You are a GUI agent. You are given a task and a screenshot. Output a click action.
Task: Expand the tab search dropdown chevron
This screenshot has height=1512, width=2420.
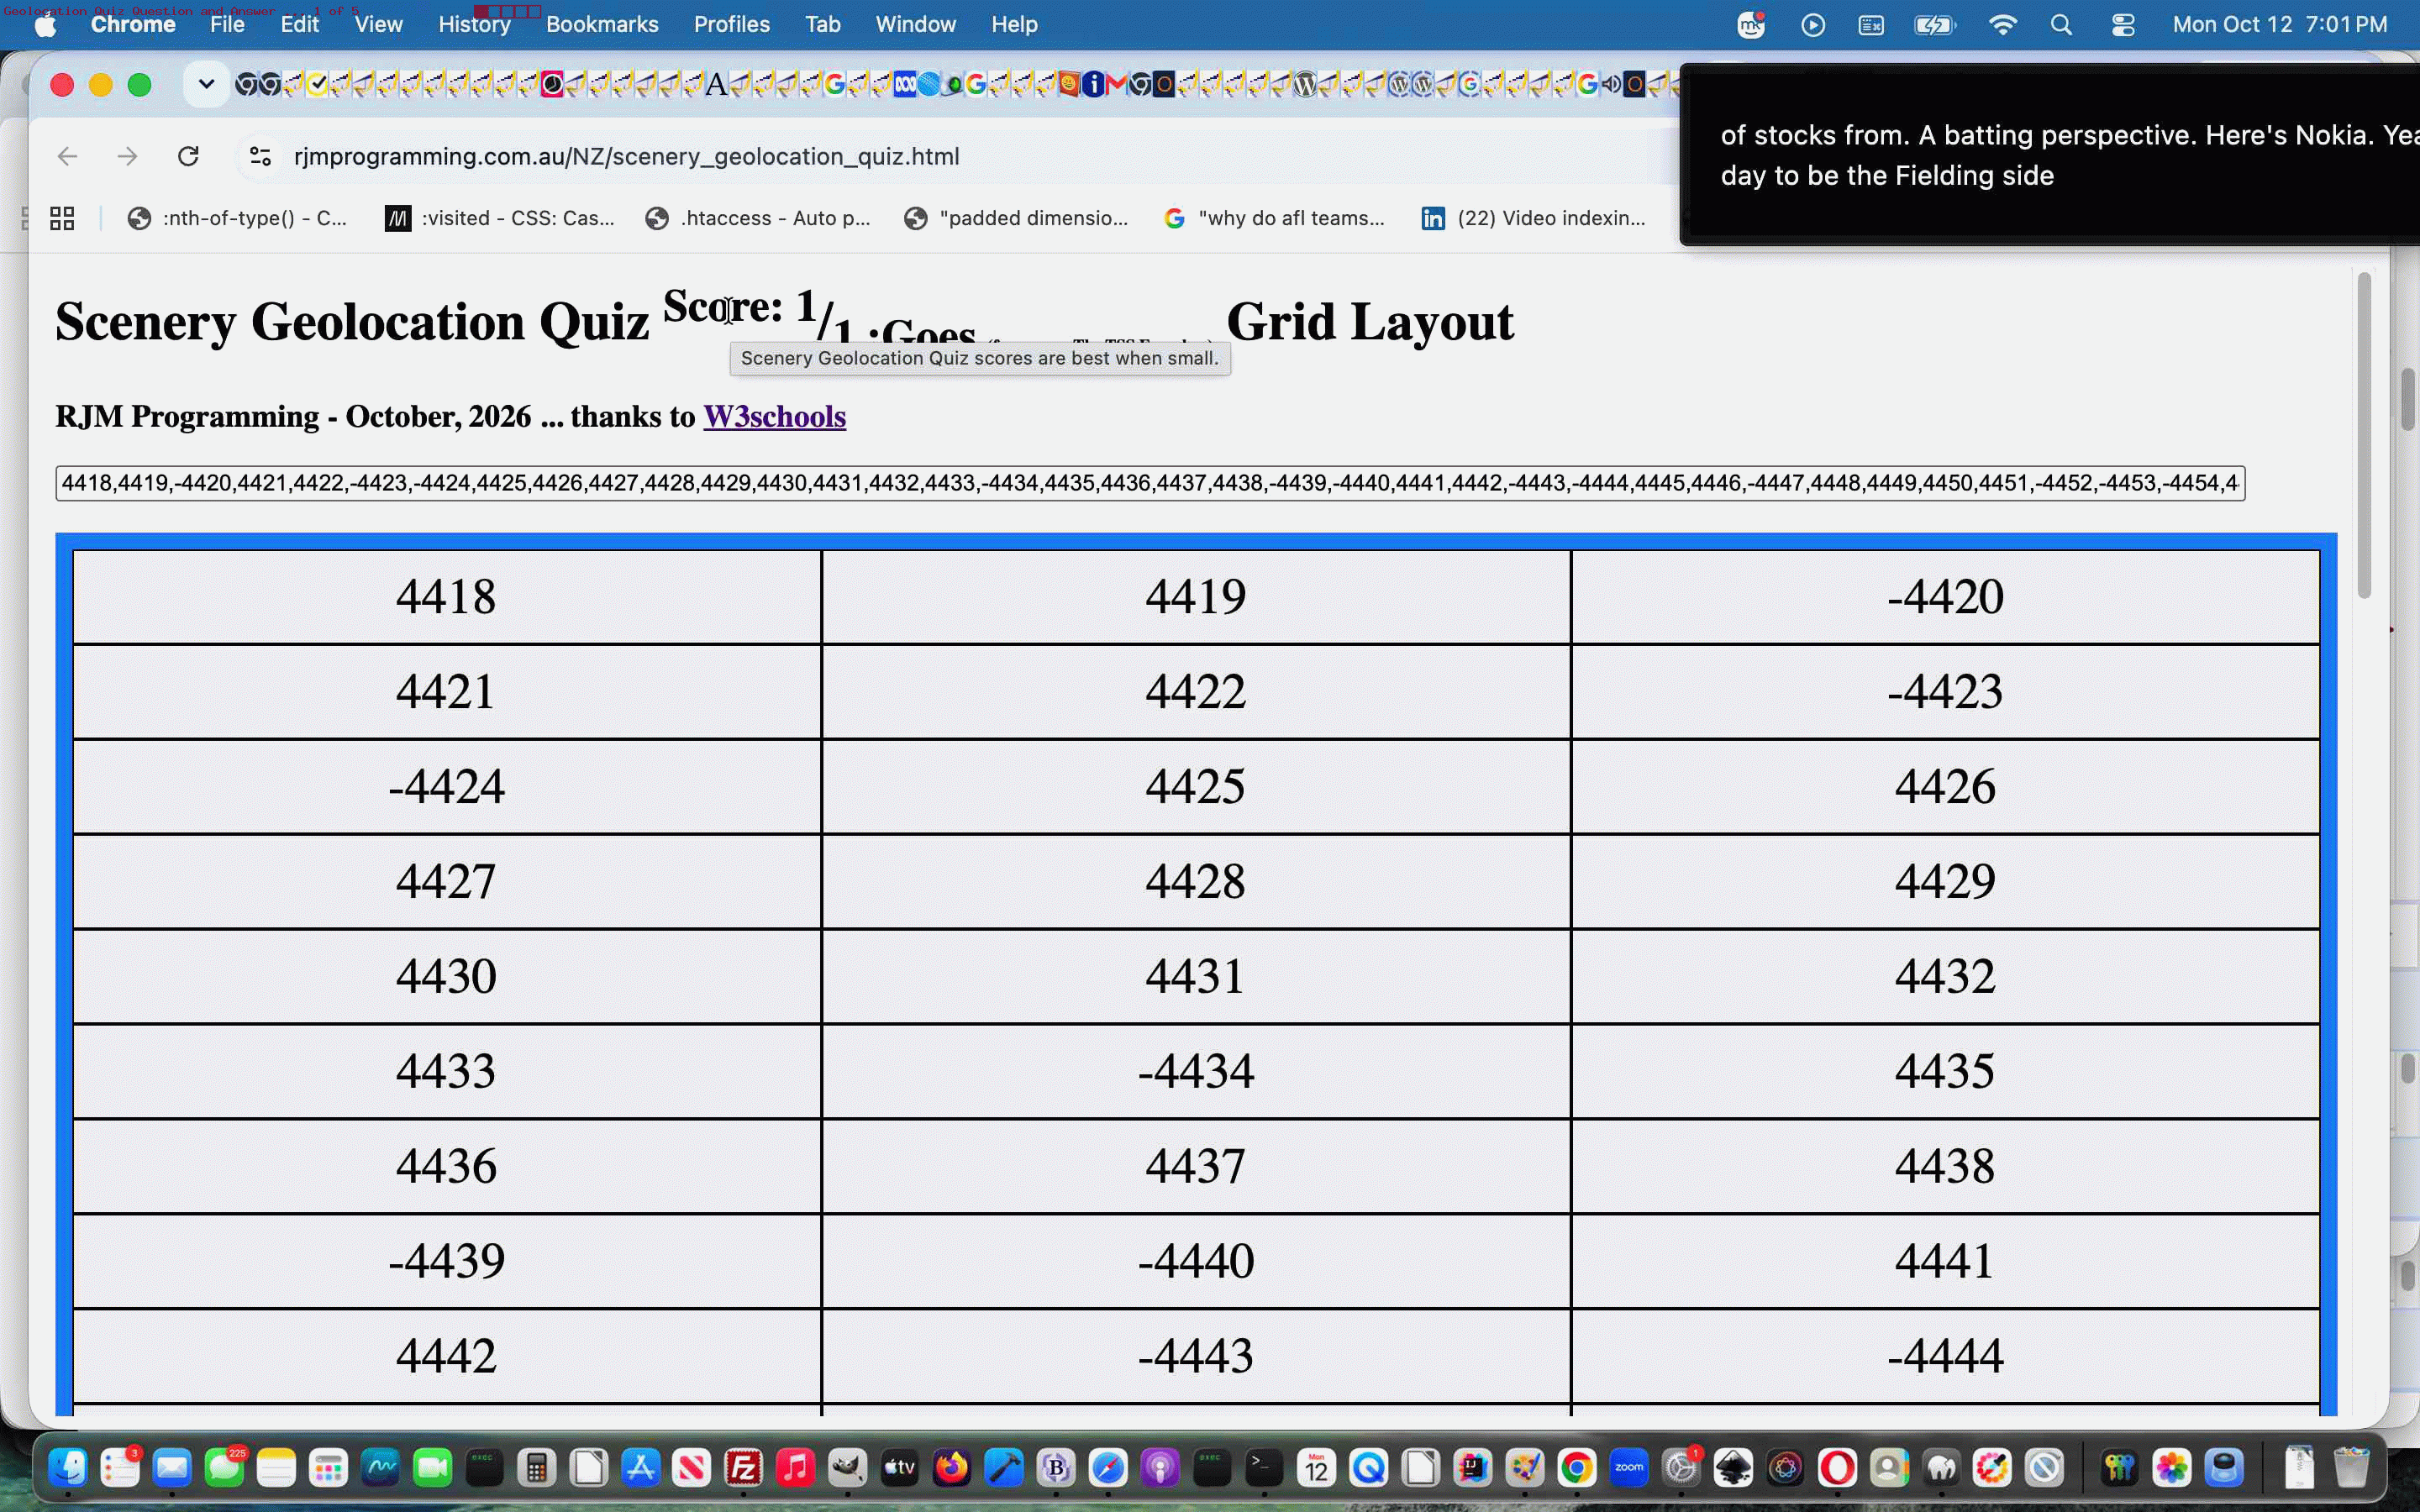tap(206, 84)
